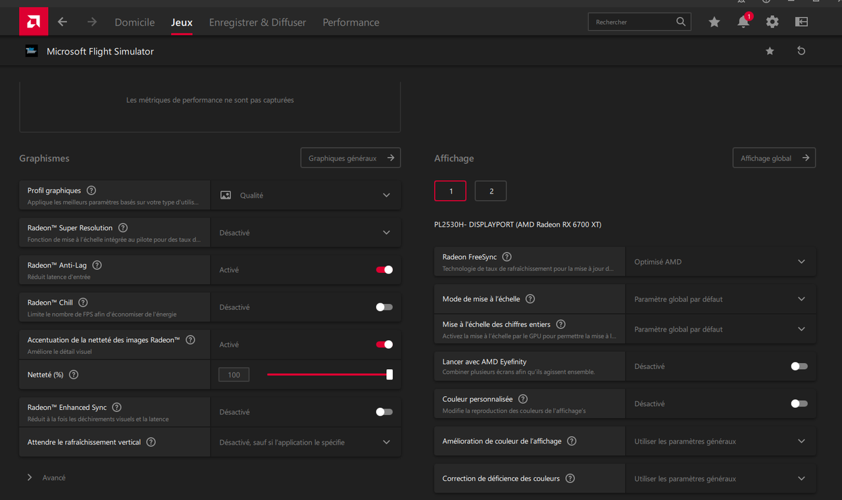The image size is (842, 500).
Task: Click the Netteté value field showing 100
Action: [234, 375]
